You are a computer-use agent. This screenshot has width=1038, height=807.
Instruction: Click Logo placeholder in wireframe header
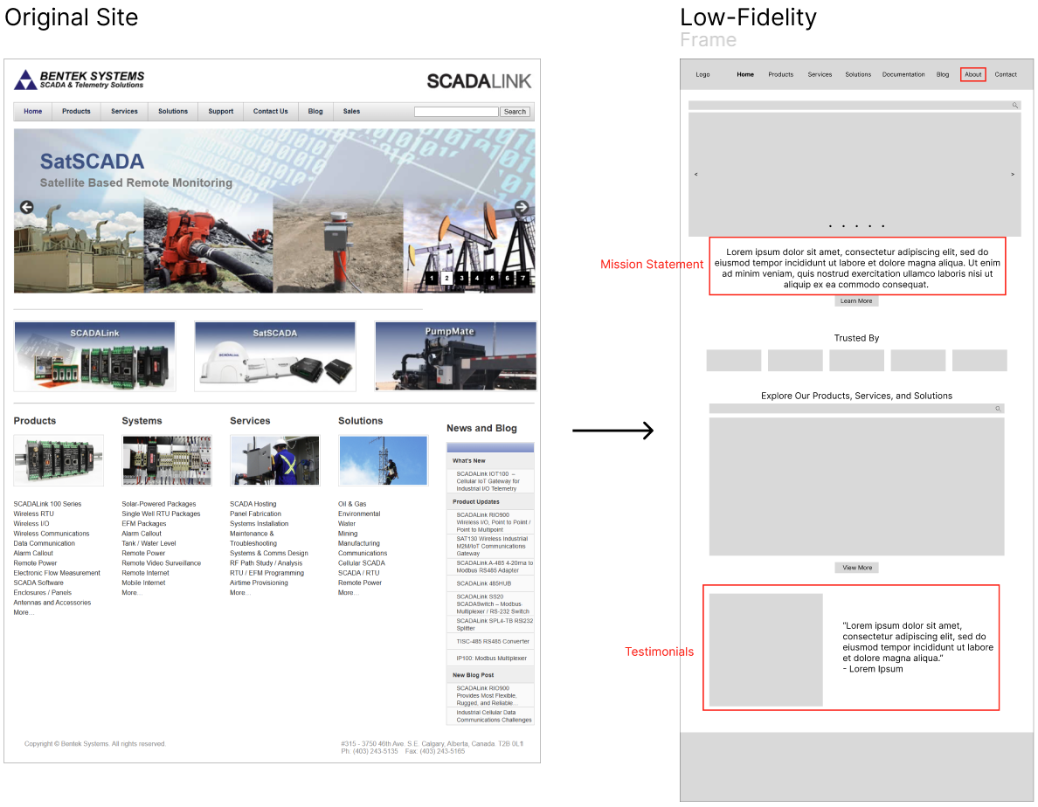point(702,75)
